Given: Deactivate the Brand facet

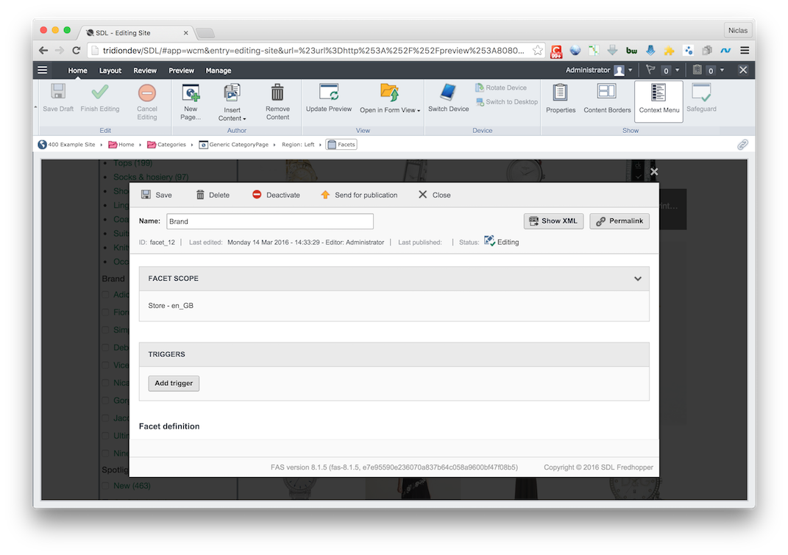Looking at the screenshot, I should pos(276,195).
